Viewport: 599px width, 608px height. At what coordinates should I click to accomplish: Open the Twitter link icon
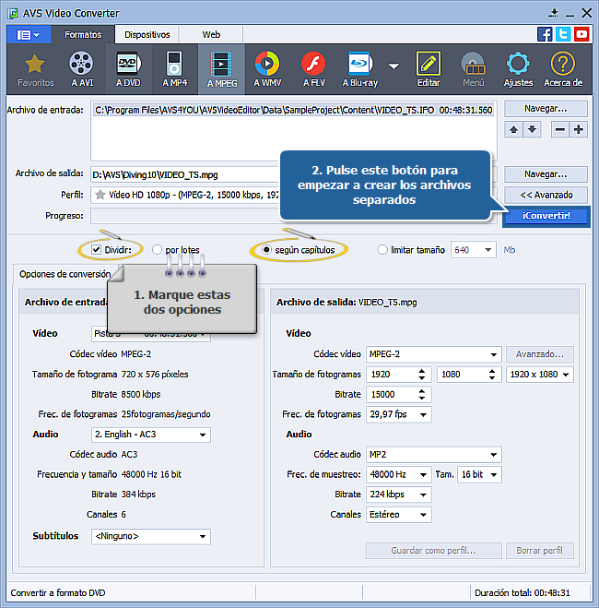point(563,34)
